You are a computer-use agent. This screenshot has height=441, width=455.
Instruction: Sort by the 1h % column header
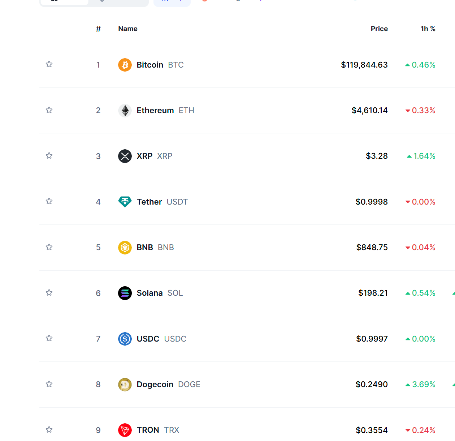pos(428,29)
